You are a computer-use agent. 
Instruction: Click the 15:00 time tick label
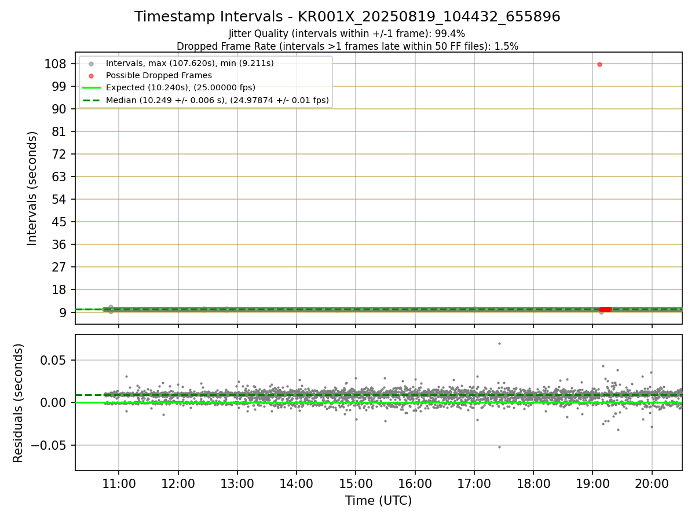pyautogui.click(x=356, y=483)
